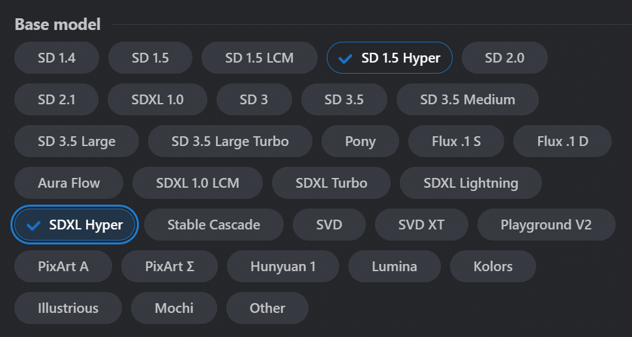Choose the Kolors chip
The height and width of the screenshot is (337, 632).
[493, 267]
